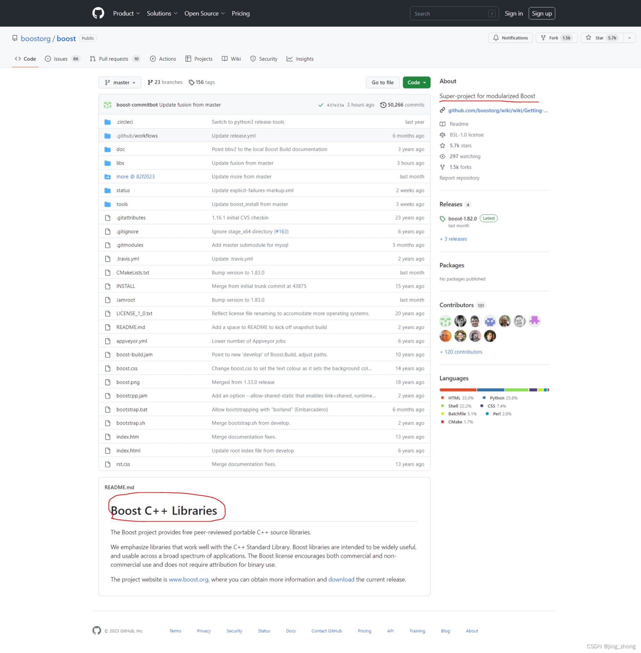The height and width of the screenshot is (653, 641).
Task: Click the Sign up button
Action: pos(542,13)
